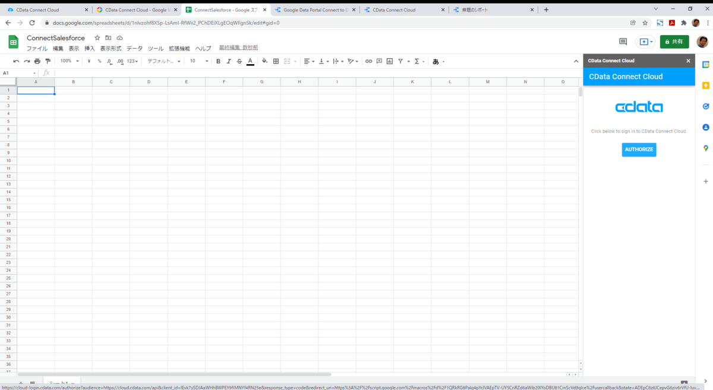713x390 pixels.
Task: Open the 表示 menu
Action: click(x=74, y=49)
